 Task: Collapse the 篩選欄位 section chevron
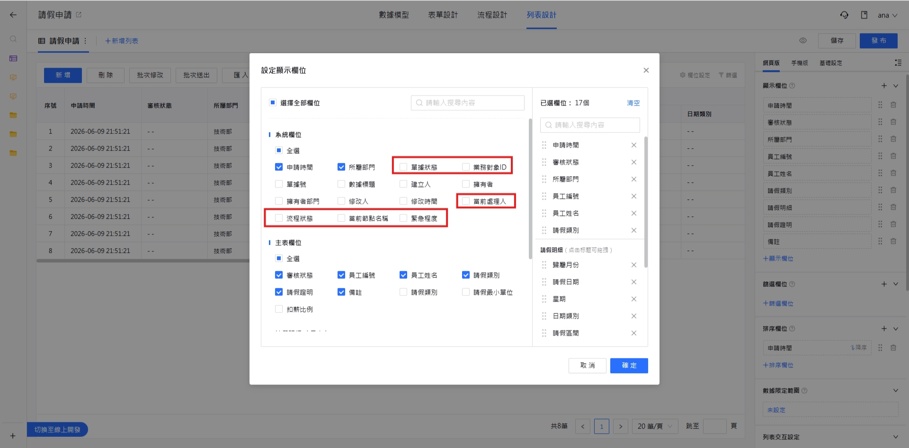click(x=896, y=284)
